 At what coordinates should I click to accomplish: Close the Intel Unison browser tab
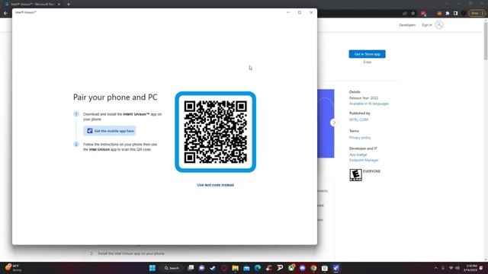[59, 5]
